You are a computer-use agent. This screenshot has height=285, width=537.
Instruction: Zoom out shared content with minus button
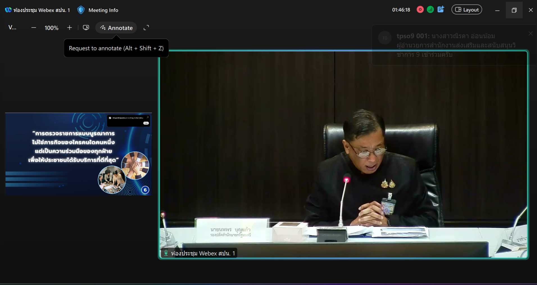[x=34, y=28]
